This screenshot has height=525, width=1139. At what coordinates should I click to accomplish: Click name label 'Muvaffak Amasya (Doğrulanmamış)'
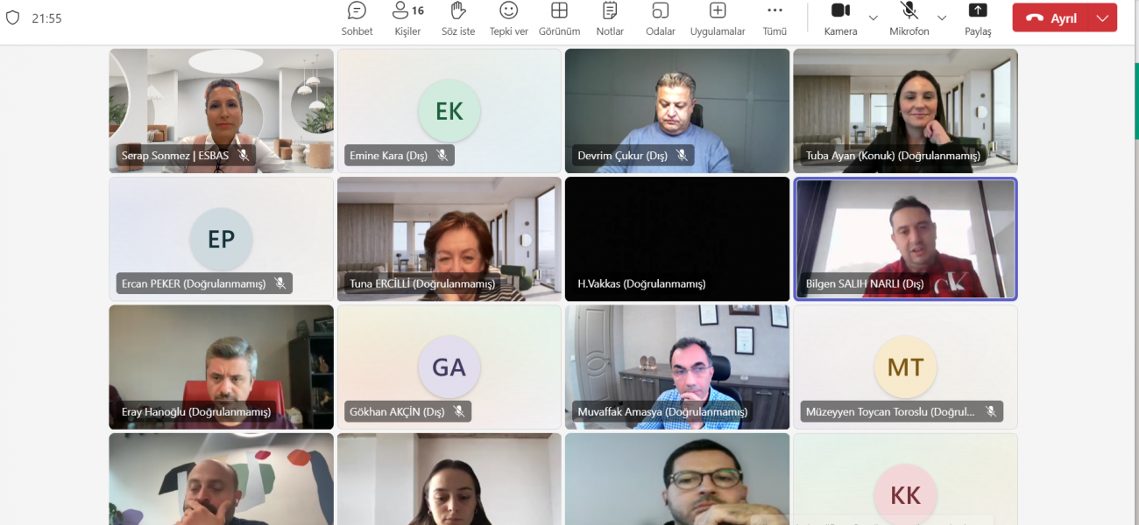662,411
